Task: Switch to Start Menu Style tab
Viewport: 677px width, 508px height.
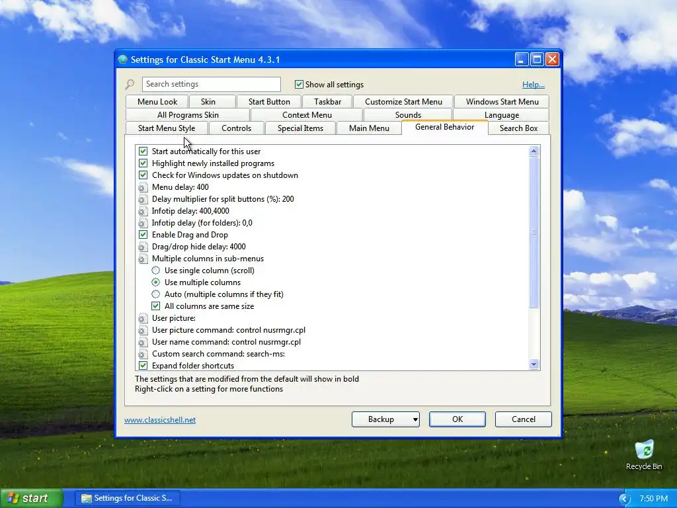Action: pos(167,128)
